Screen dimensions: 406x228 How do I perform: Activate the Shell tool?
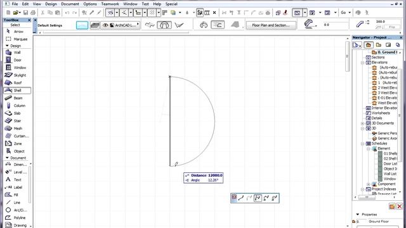(x=17, y=90)
